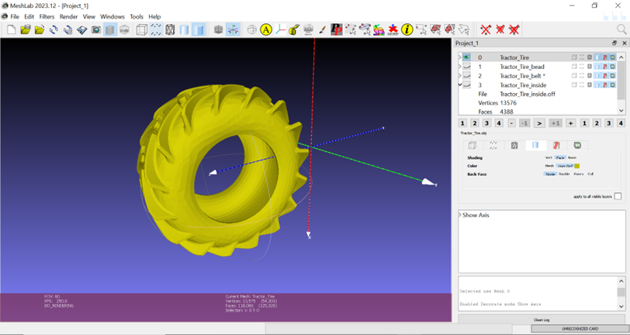This screenshot has height=335, width=630.
Task: Expand the Tractor_Tire_belt layer row
Action: 459,75
